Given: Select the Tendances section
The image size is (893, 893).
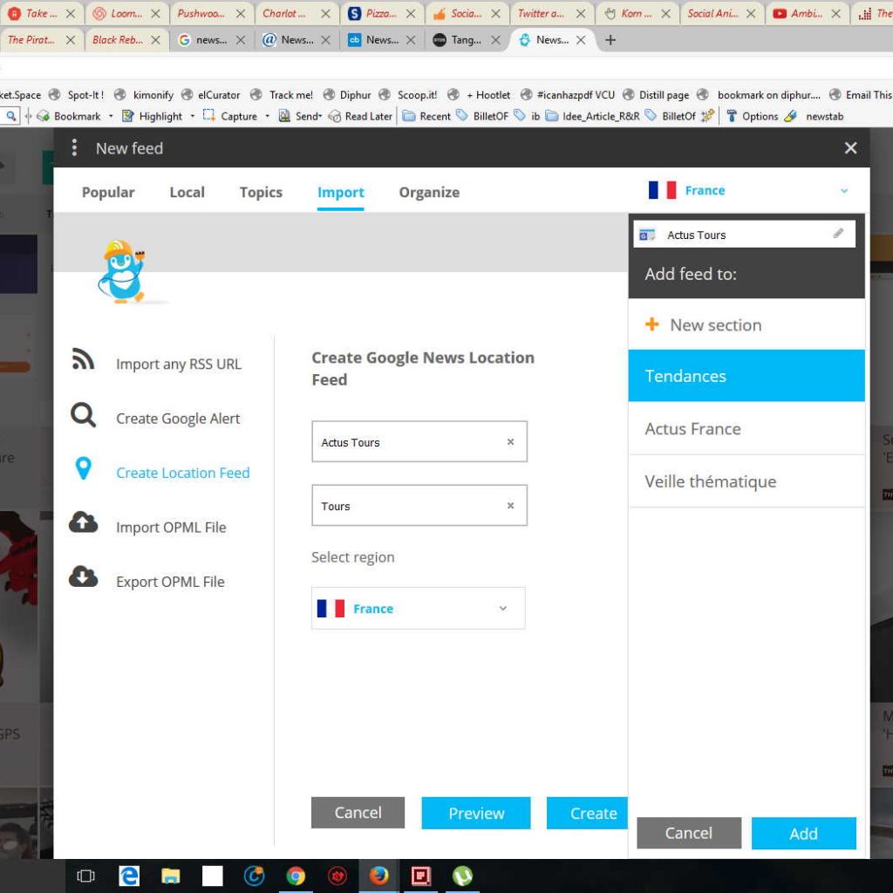Looking at the screenshot, I should pyautogui.click(x=746, y=376).
